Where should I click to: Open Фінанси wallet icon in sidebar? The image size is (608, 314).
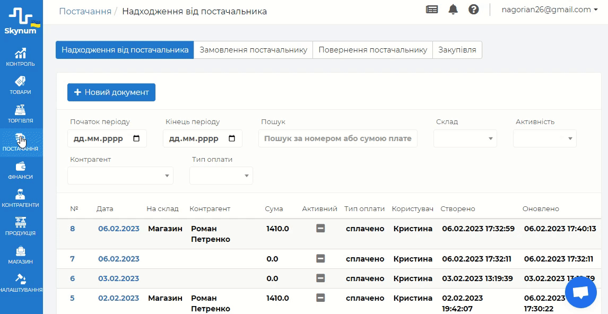click(21, 170)
